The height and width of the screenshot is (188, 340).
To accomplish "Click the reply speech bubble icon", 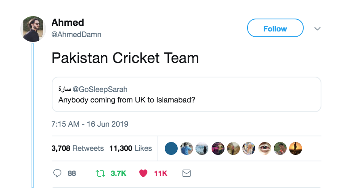I will (57, 173).
